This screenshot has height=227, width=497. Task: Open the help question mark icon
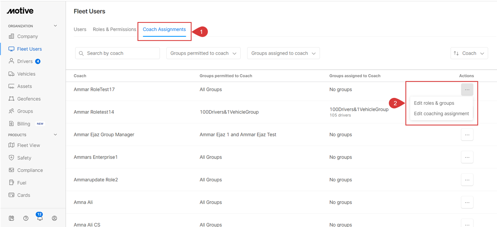(26, 218)
